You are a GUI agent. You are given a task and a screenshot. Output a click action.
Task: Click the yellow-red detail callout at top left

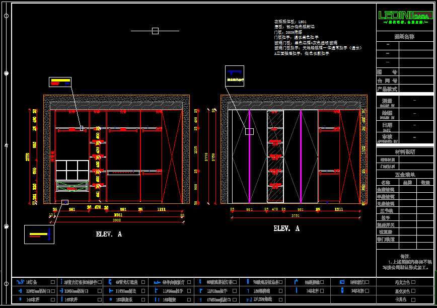click(x=60, y=82)
